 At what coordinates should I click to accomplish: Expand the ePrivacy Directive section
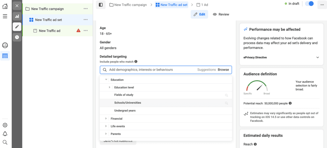317,57
